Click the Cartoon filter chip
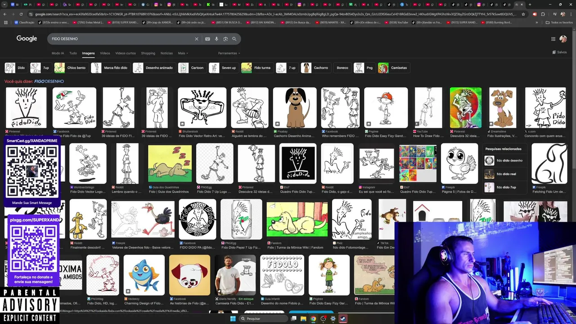Viewport: 576px width, 324px height. (x=192, y=68)
